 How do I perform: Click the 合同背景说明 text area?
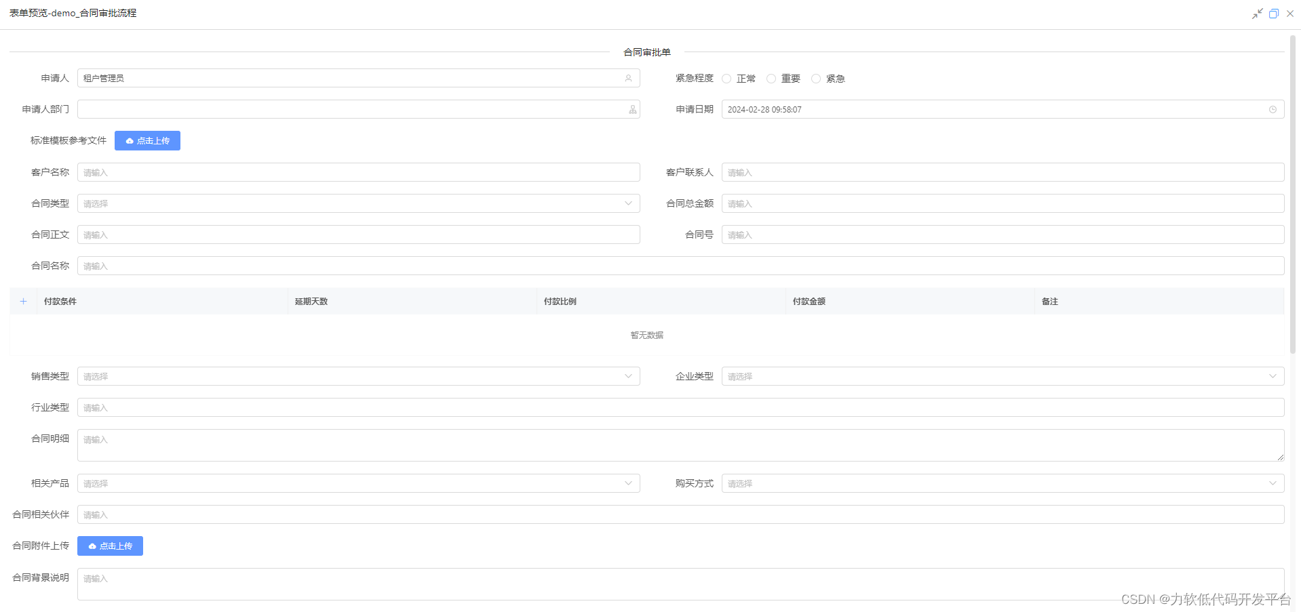(680, 584)
